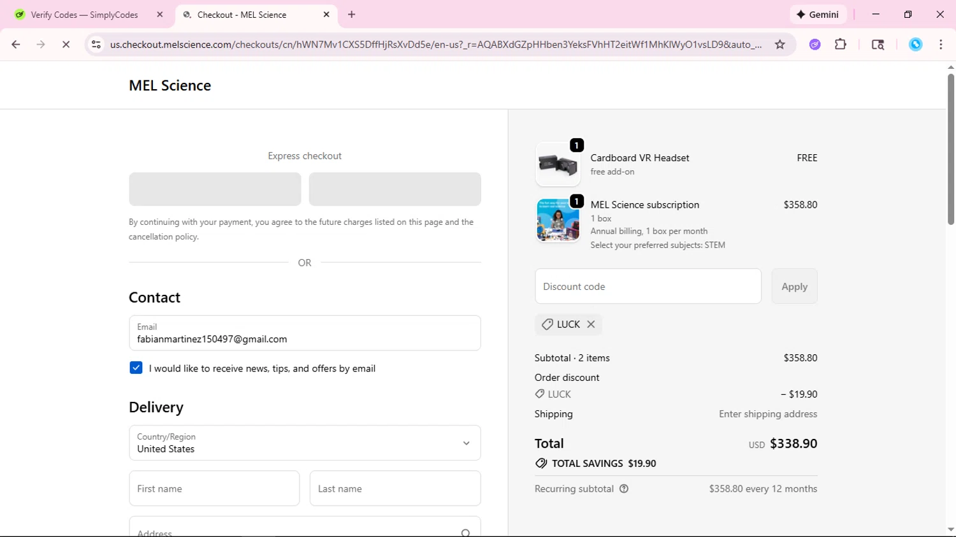
Task: Open a new browser tab
Action: click(x=352, y=15)
